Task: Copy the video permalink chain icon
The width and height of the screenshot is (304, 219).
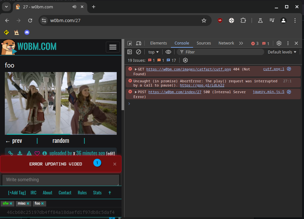Action: point(11,153)
